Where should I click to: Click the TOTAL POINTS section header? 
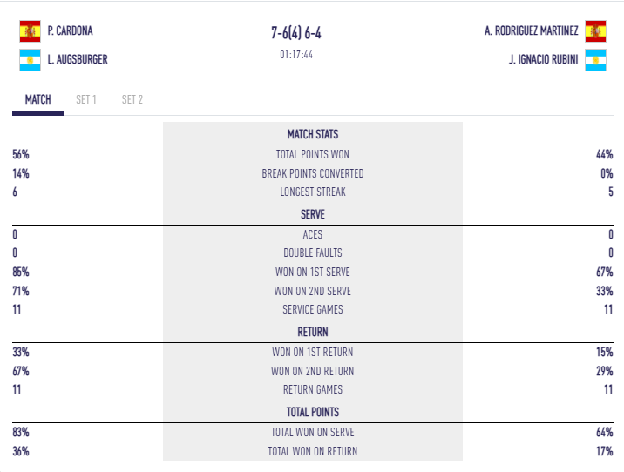pyautogui.click(x=313, y=412)
